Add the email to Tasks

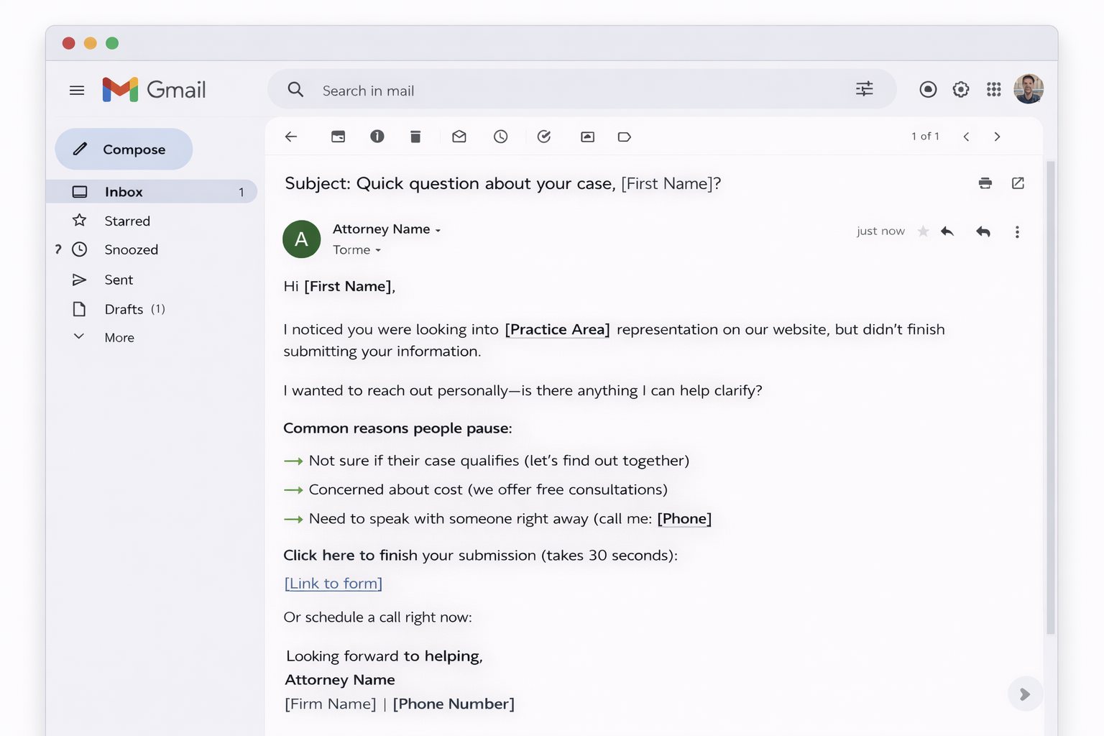point(544,137)
